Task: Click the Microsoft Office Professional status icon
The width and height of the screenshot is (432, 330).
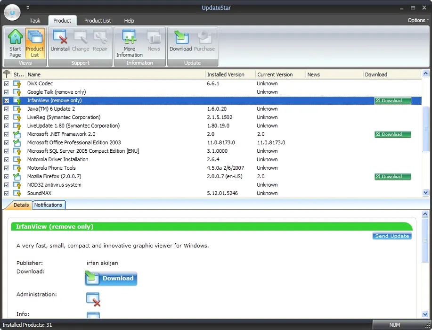Action: pyautogui.click(x=17, y=142)
